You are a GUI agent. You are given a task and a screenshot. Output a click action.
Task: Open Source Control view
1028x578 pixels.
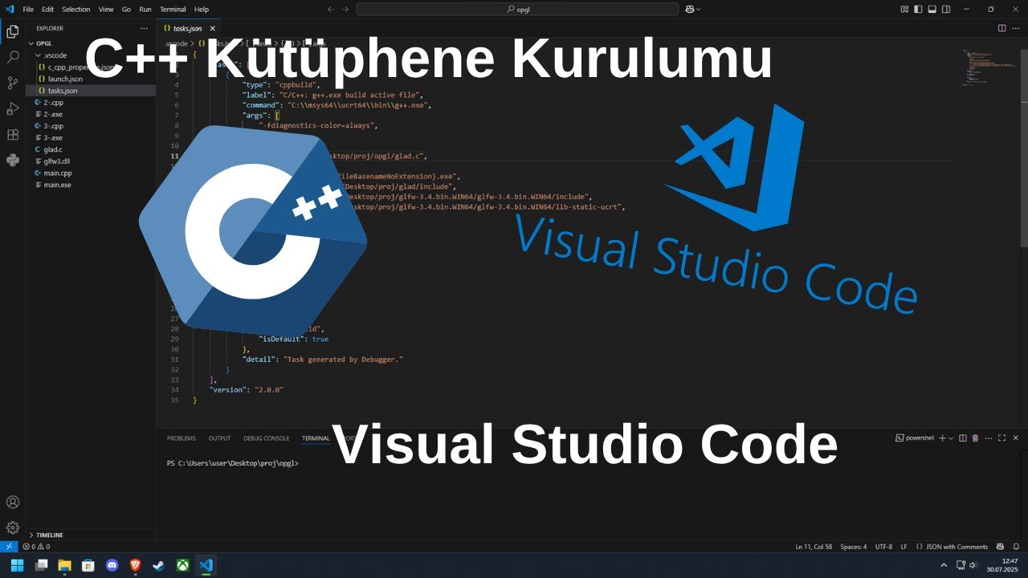[x=13, y=83]
